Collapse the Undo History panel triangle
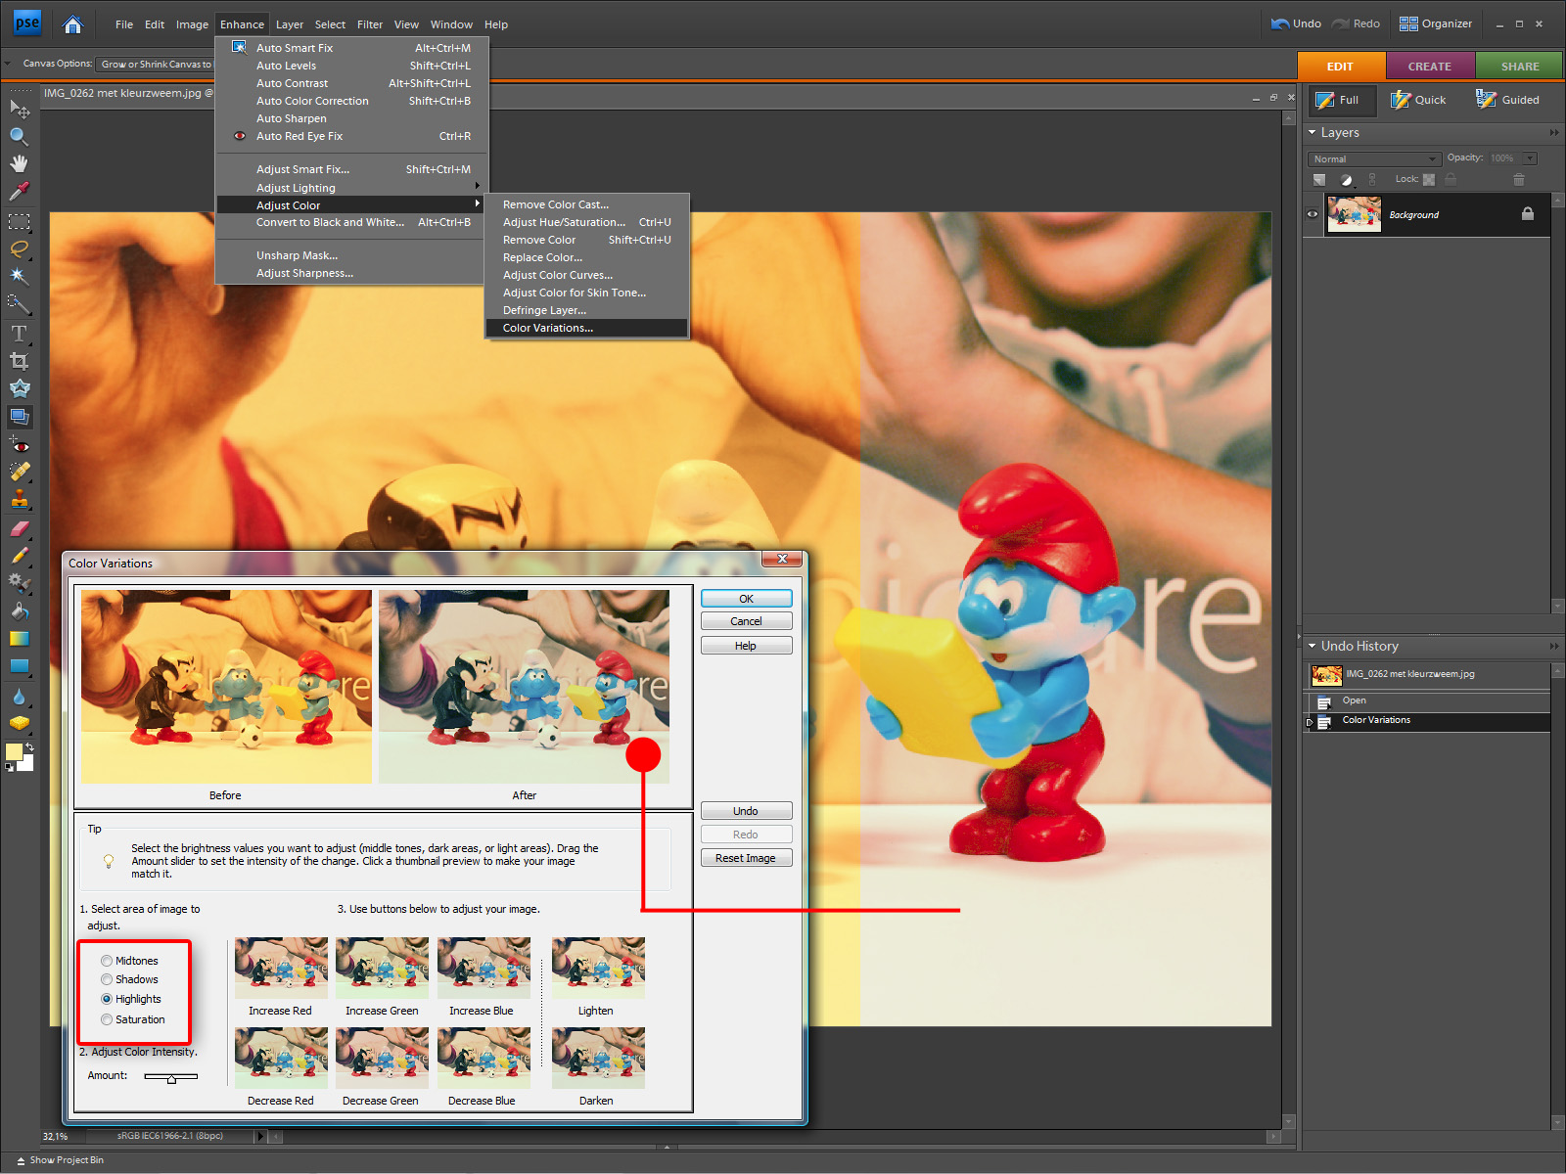This screenshot has height=1174, width=1566. pos(1313,646)
